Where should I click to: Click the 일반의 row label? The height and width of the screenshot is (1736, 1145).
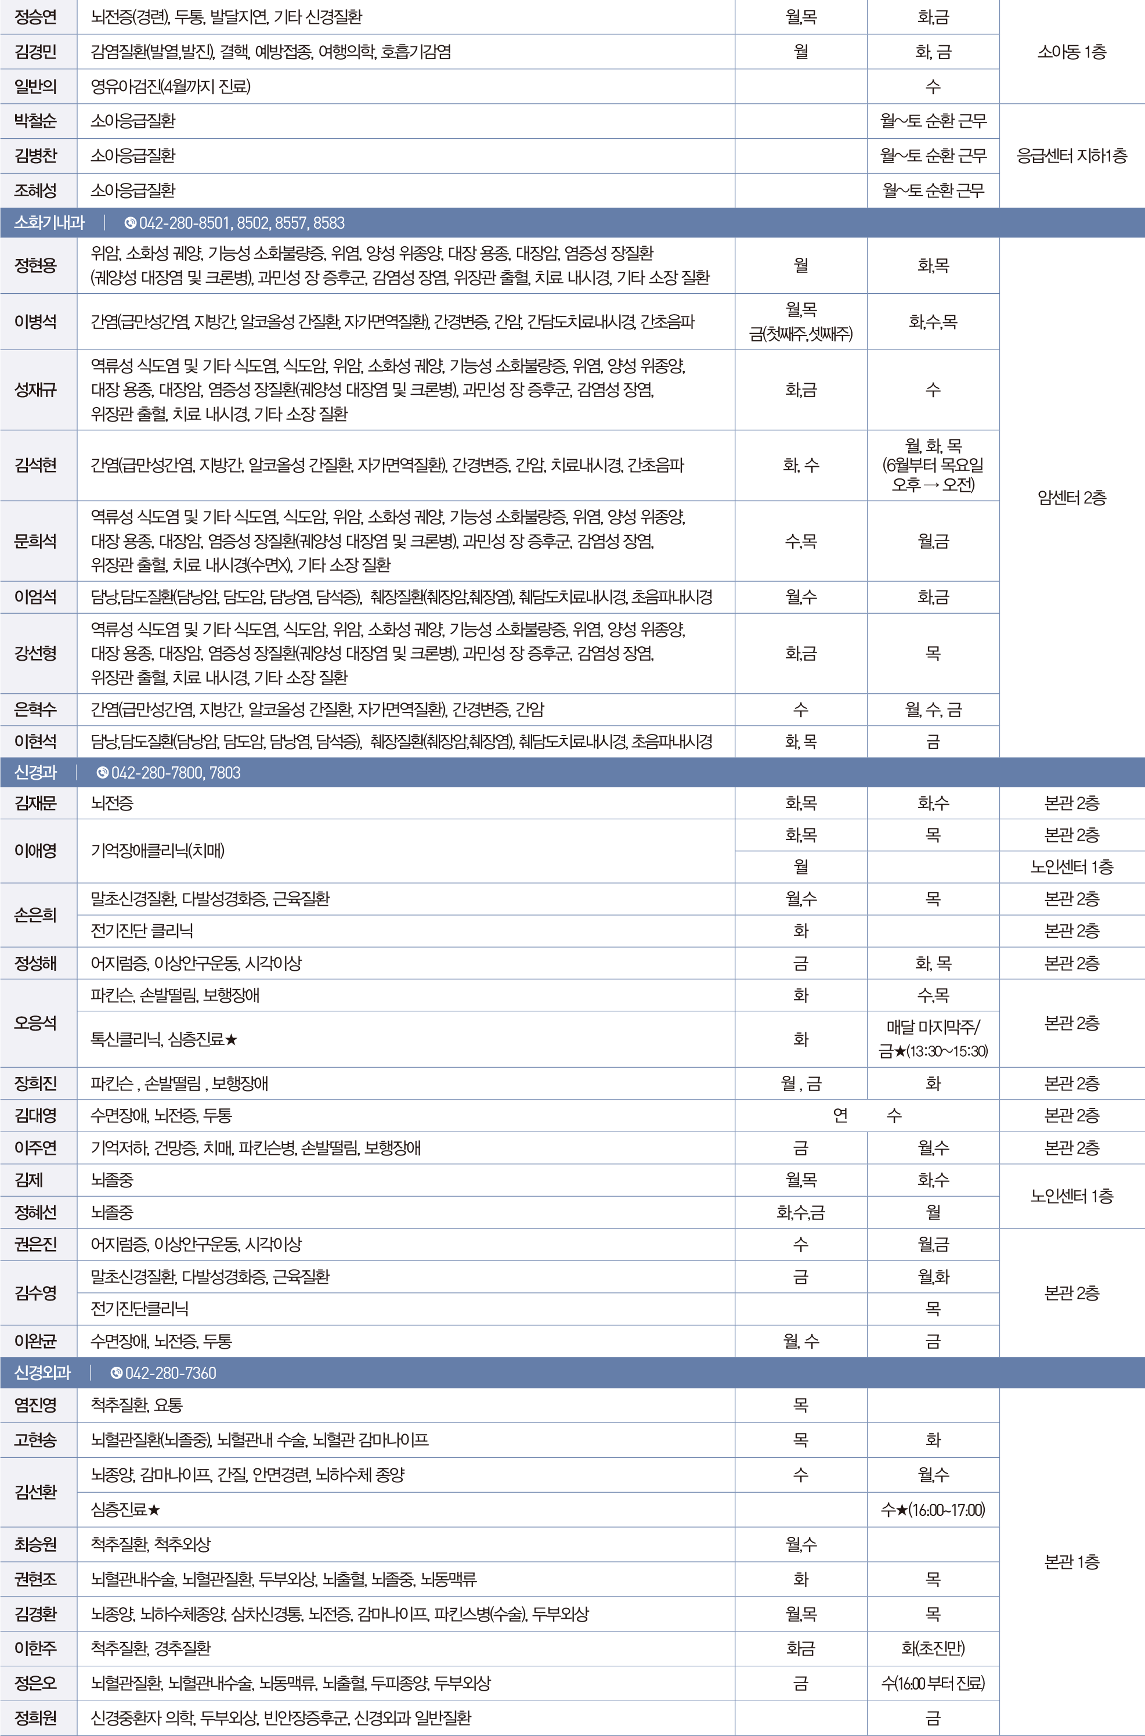pyautogui.click(x=36, y=86)
